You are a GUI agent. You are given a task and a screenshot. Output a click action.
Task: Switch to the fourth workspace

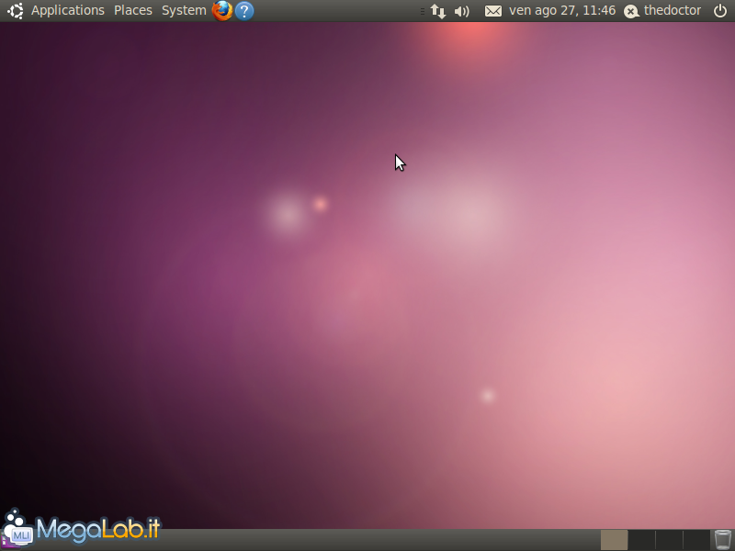[696, 540]
